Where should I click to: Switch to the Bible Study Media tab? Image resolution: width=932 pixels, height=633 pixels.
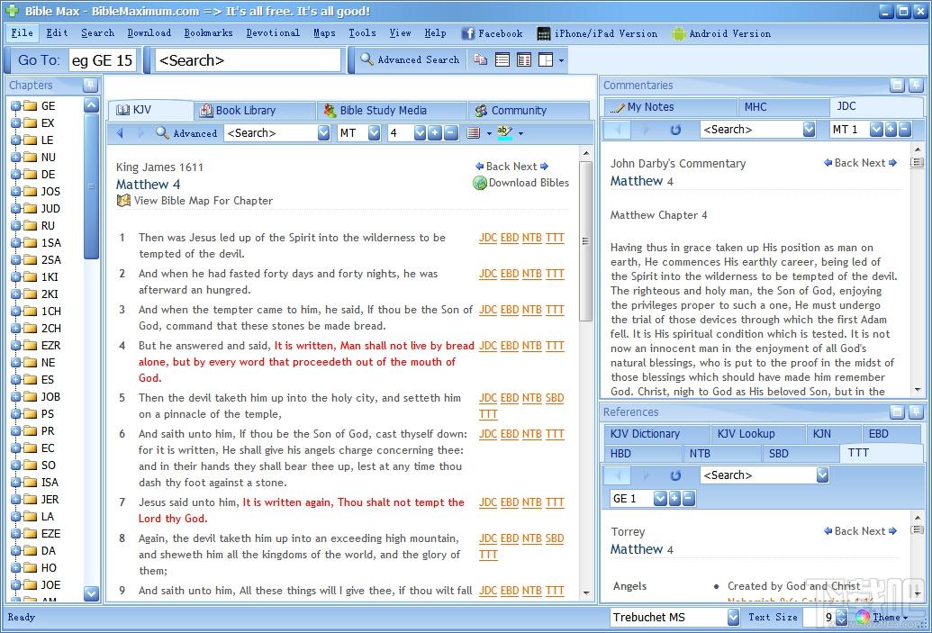coord(391,110)
